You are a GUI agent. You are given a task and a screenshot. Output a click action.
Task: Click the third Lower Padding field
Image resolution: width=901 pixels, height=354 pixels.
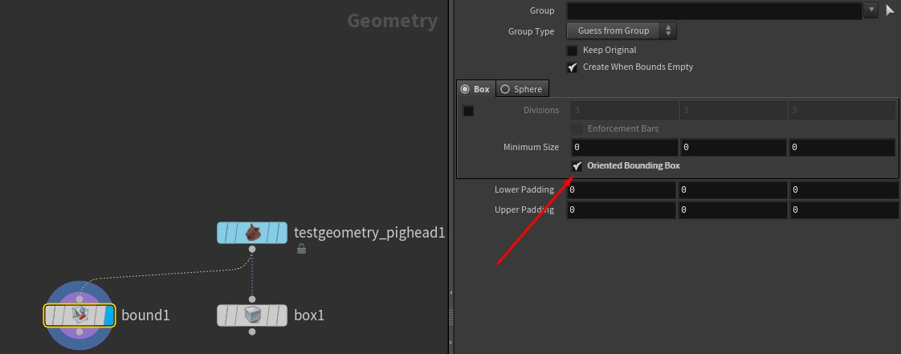click(843, 190)
